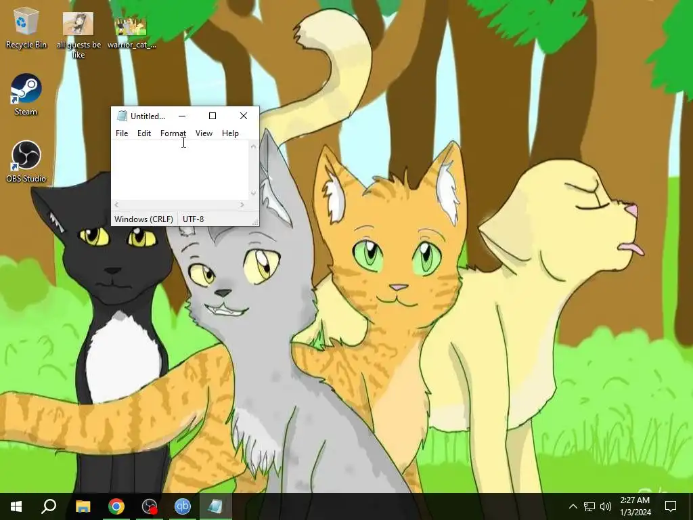
Task: Open Notepad's File menu
Action: (122, 133)
